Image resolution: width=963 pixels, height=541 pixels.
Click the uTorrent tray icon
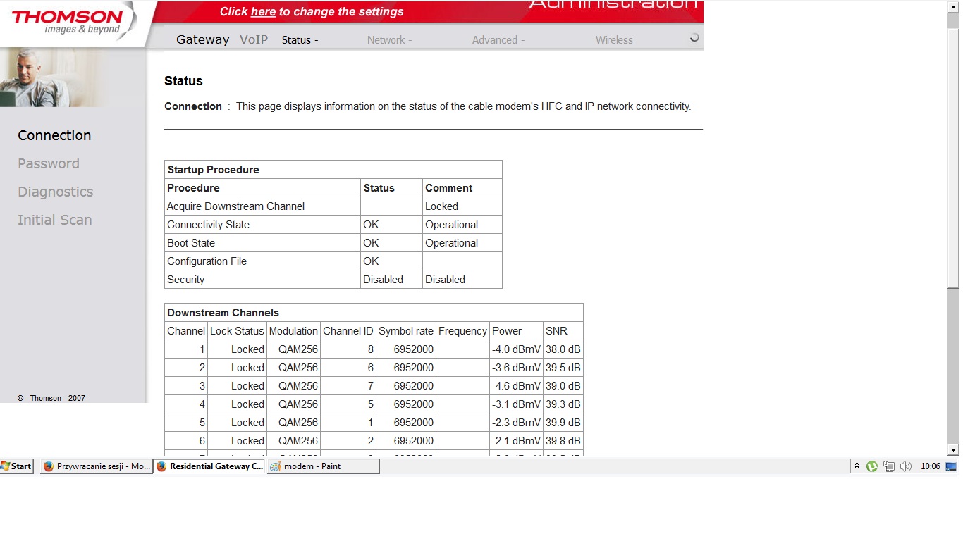(872, 466)
